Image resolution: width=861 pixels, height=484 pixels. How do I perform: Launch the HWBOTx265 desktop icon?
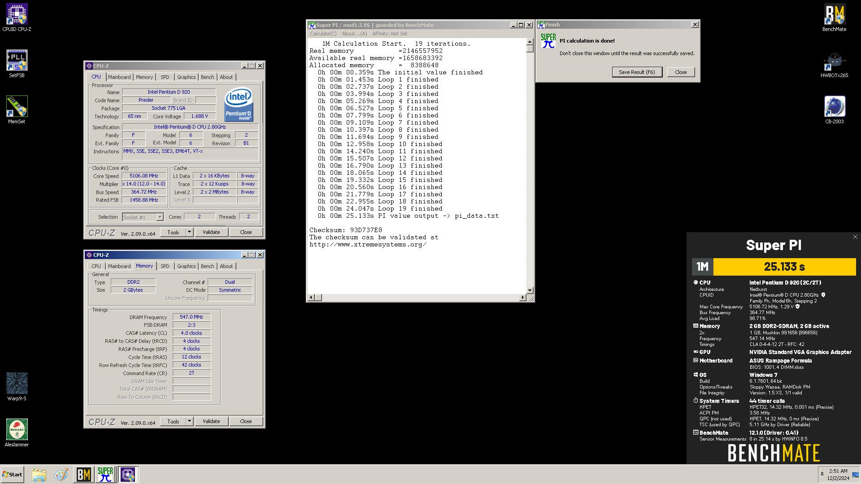point(834,64)
